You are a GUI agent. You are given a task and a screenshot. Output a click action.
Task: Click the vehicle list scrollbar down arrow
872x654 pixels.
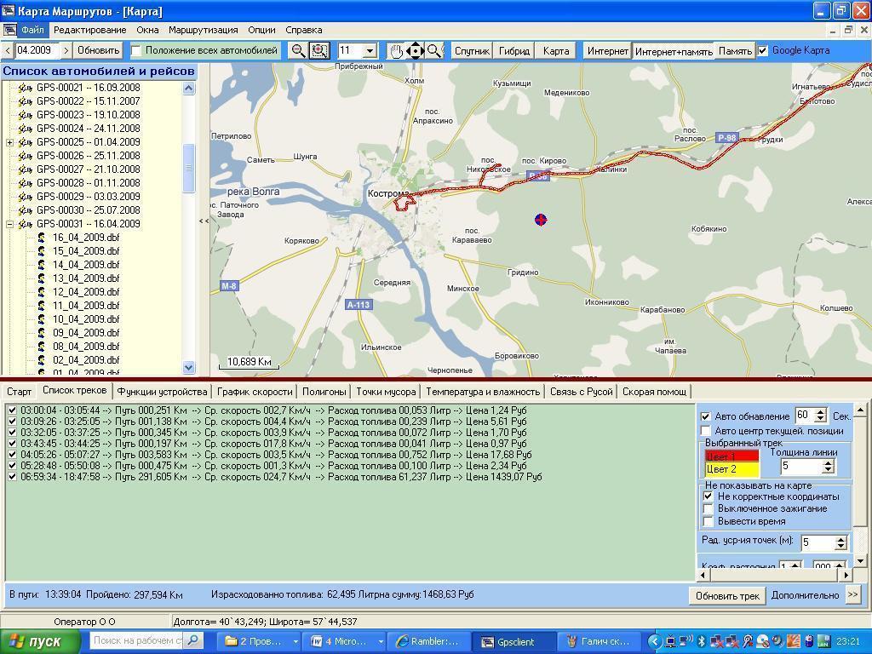[188, 367]
